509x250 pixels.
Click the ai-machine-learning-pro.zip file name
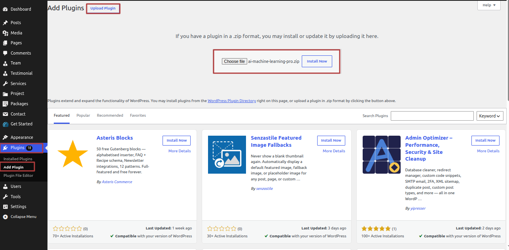coord(274,61)
